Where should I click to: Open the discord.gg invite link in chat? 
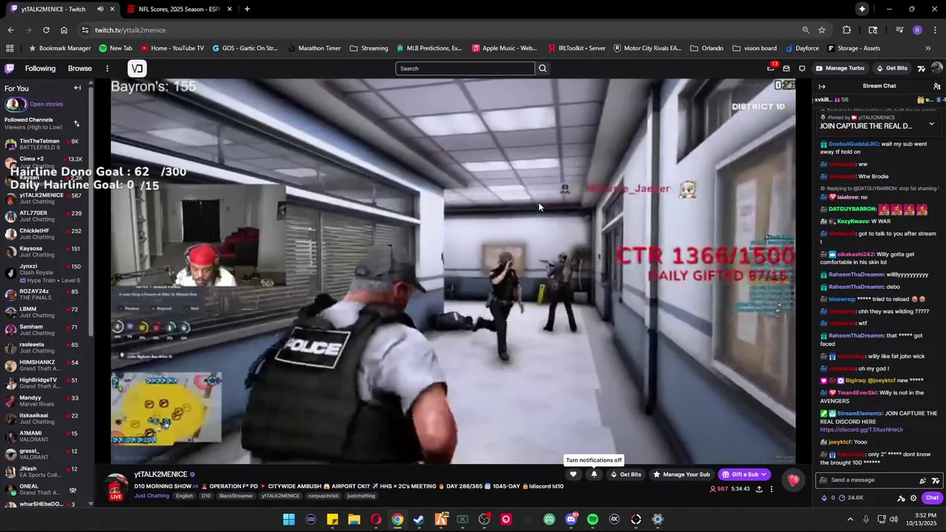pyautogui.click(x=862, y=430)
